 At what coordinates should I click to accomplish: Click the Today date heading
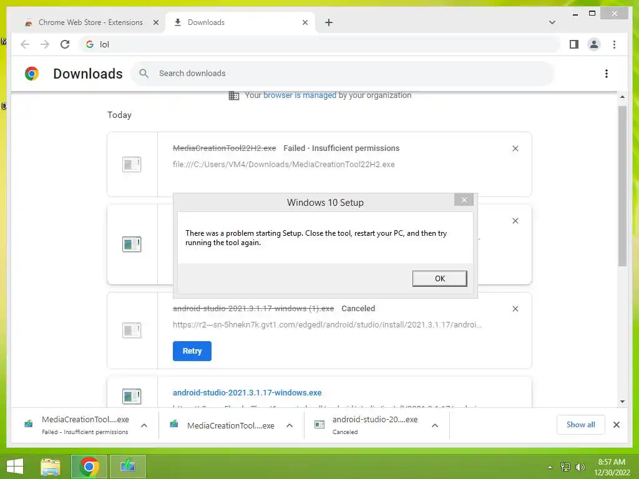tap(119, 115)
